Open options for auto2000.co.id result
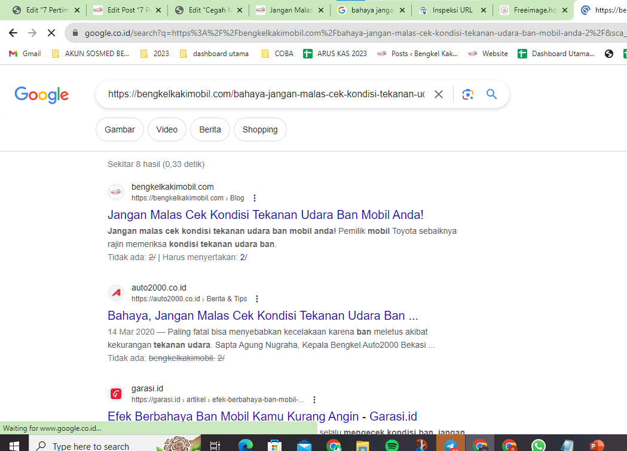This screenshot has height=451, width=627. point(257,299)
